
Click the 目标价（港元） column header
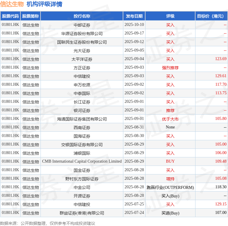pyautogui.click(x=211, y=16)
